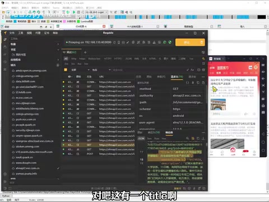269x202 pixels.
Task: Open the last menu in Reqable menu bar
Action: [55, 33]
